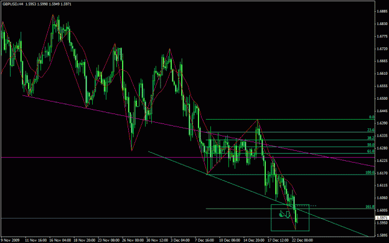
Task: Click the 1.6390 price axis label
Action: point(382,123)
